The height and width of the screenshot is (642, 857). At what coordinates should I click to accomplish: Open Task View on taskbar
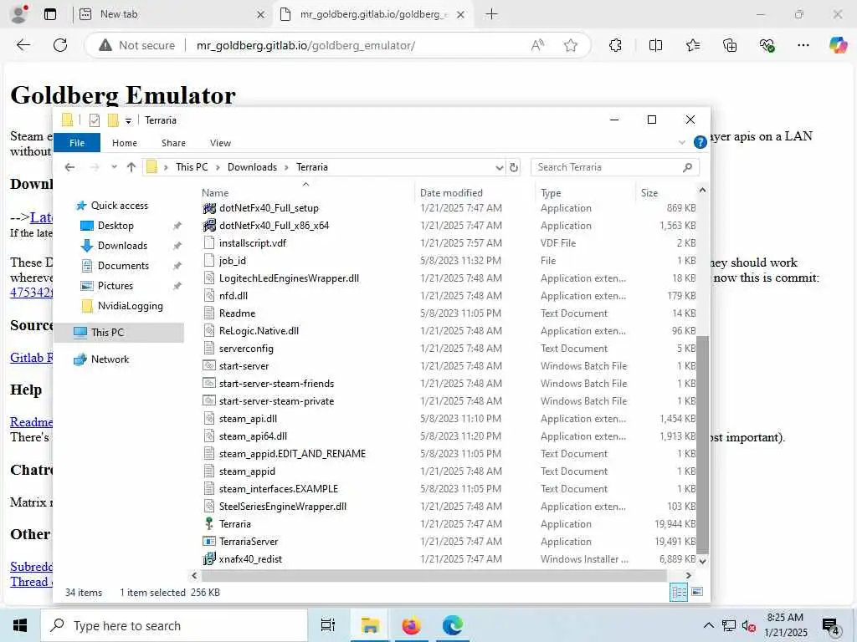[x=328, y=625]
